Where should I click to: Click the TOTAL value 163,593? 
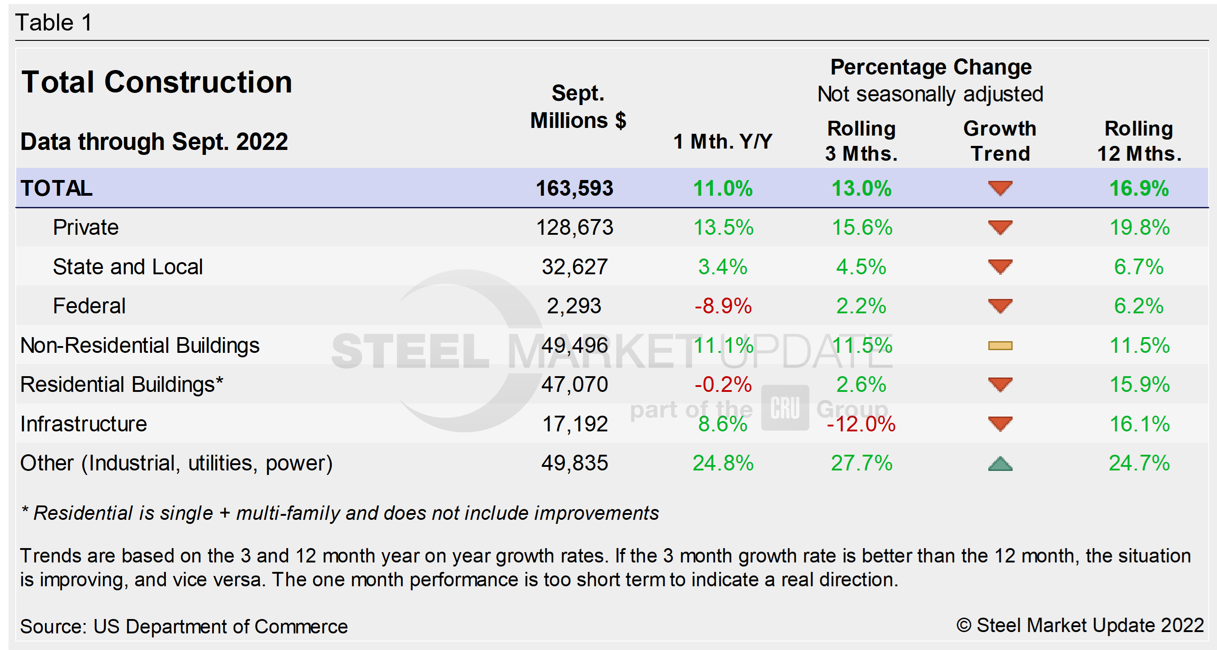pyautogui.click(x=574, y=188)
